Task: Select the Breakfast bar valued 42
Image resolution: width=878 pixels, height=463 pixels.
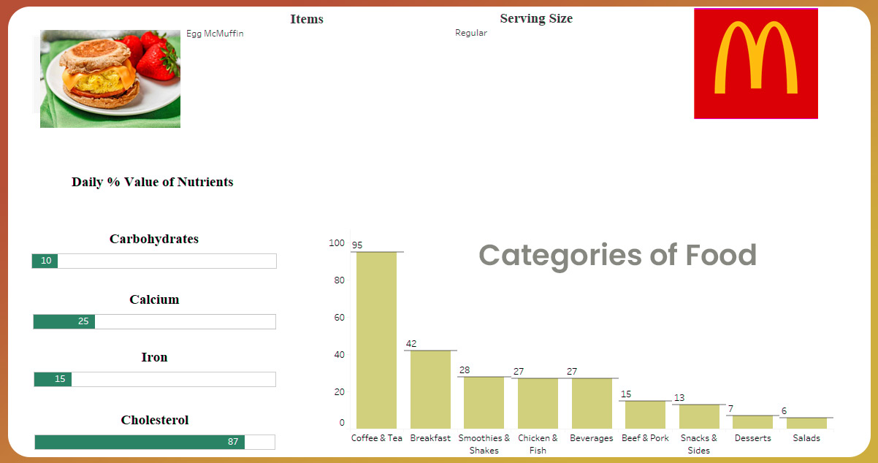Action: point(430,387)
